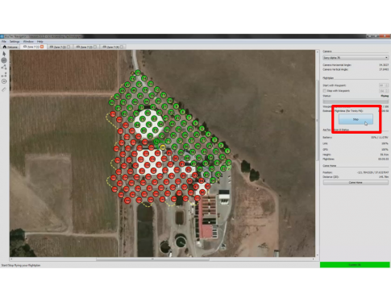The width and height of the screenshot is (391, 302).
Task: Adjust the Start with Waypoint stepper
Action: [384, 85]
